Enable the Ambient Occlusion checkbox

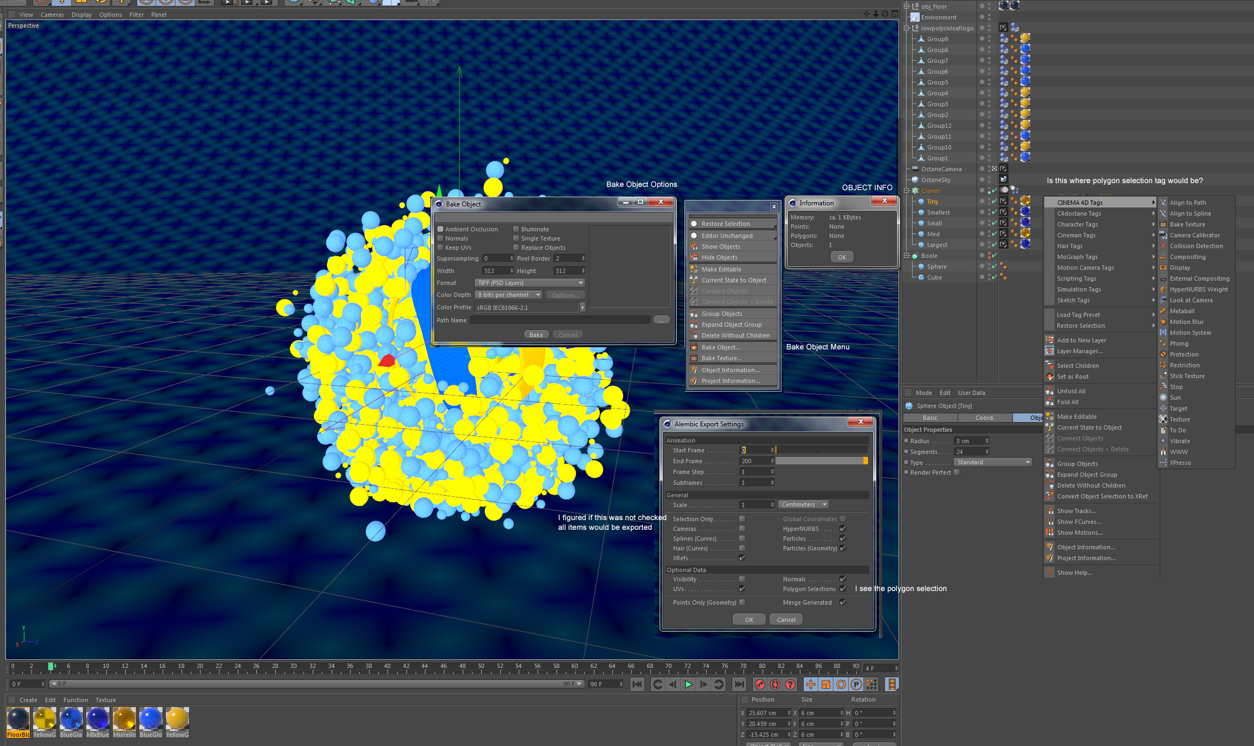441,229
